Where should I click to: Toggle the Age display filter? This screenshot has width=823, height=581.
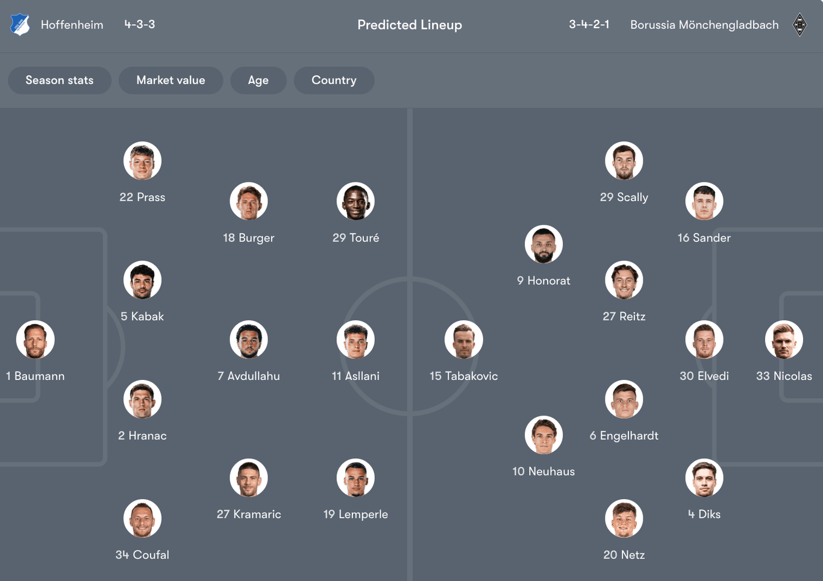click(258, 80)
